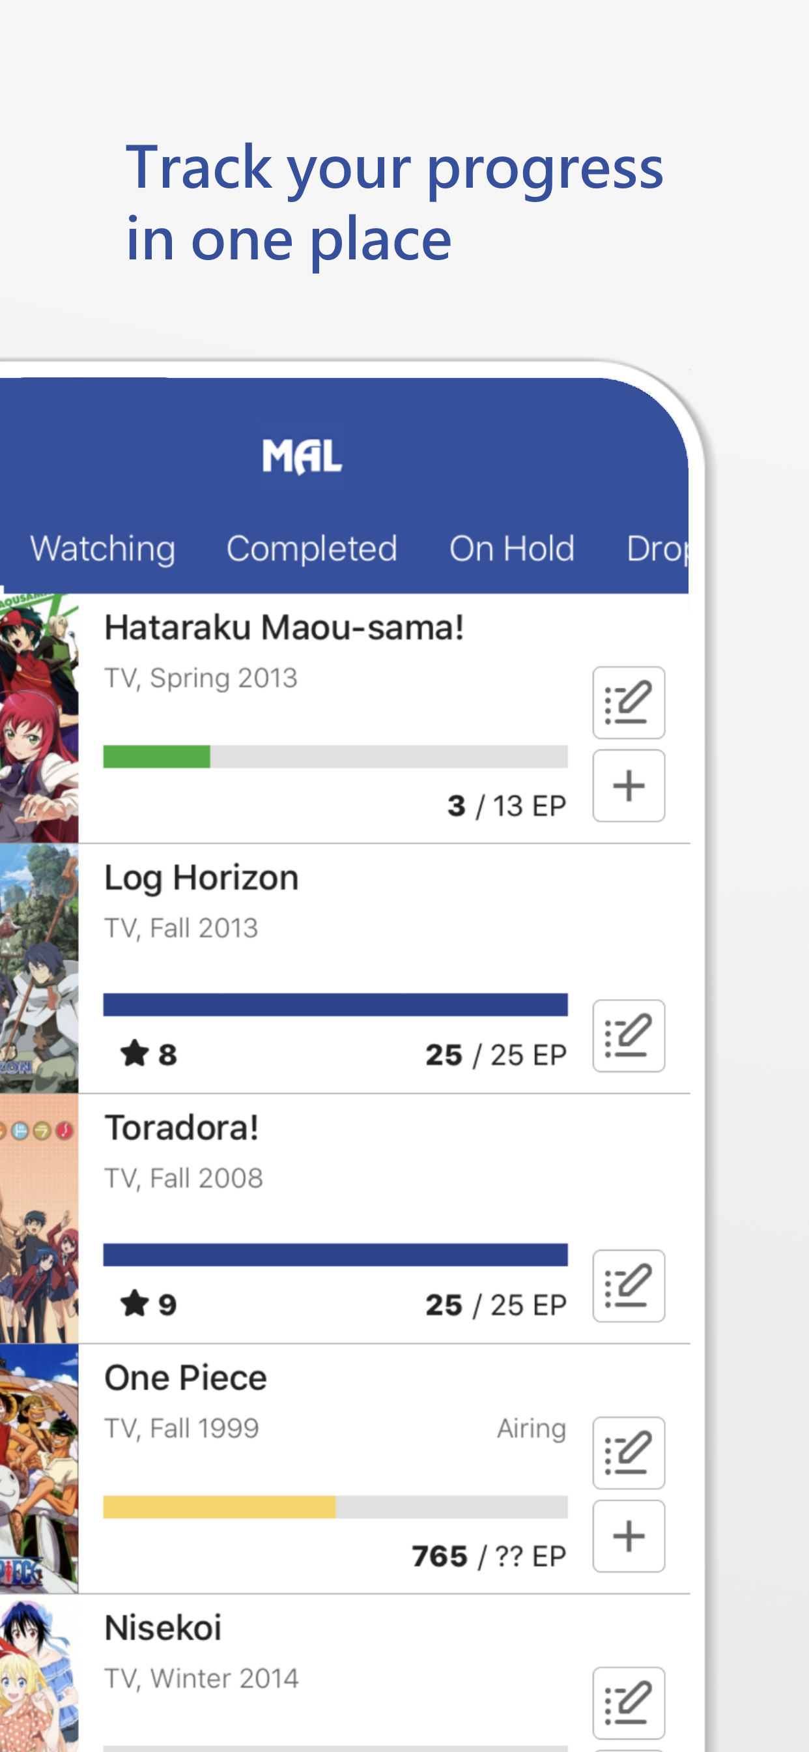The height and width of the screenshot is (1752, 809).
Task: Open edit icon for One Piece
Action: click(x=628, y=1453)
